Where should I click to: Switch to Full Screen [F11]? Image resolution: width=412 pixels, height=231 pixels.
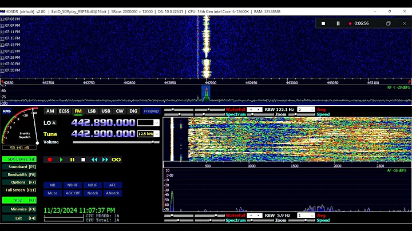tap(19, 190)
